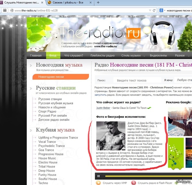This screenshot has height=185, width=192.
Task: Open Electro House link
Action: click(48, 162)
